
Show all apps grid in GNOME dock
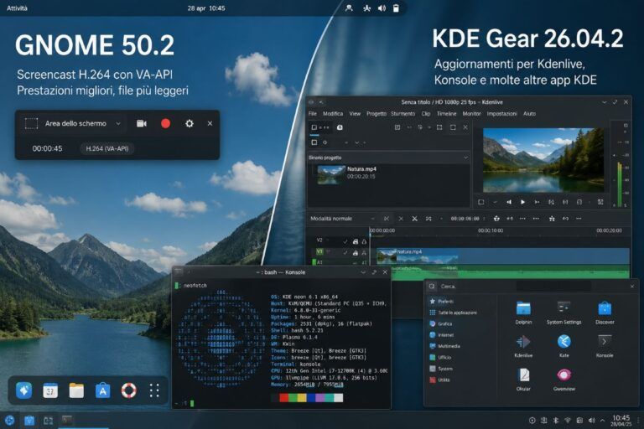click(154, 390)
